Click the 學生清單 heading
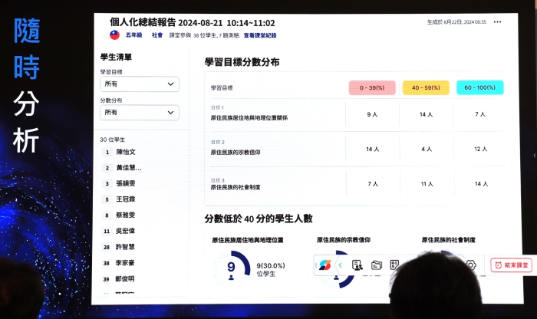 coord(116,58)
